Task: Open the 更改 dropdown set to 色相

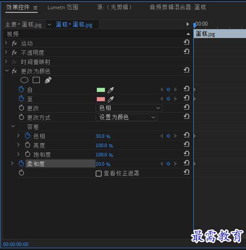Action: coord(129,108)
